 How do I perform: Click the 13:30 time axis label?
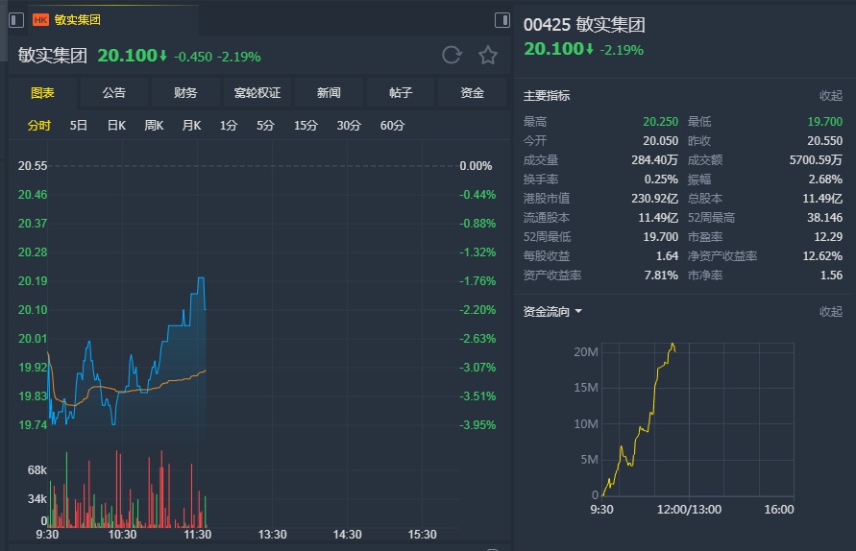tap(273, 535)
